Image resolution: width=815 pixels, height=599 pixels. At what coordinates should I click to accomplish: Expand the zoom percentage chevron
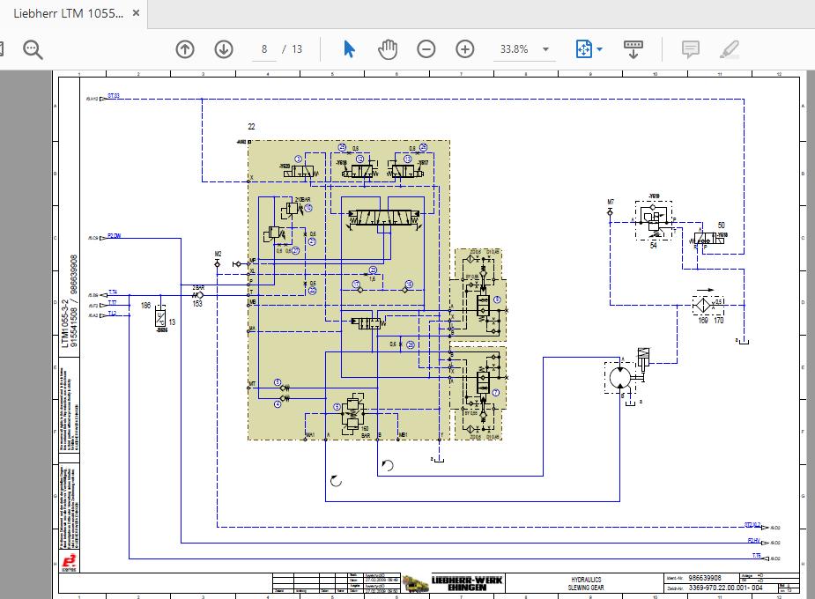tap(547, 49)
